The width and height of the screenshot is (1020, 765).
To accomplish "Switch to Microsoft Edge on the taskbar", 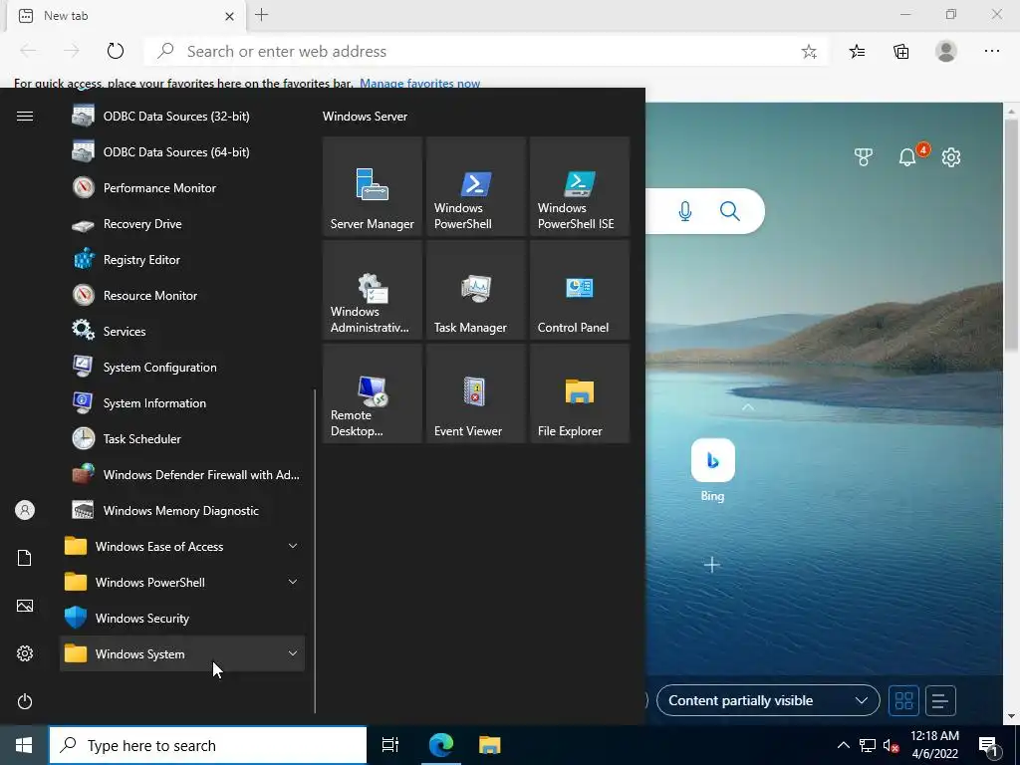I will 440,745.
